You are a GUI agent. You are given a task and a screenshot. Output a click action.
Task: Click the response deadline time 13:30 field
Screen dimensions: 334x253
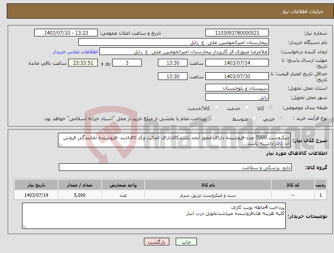(173, 63)
